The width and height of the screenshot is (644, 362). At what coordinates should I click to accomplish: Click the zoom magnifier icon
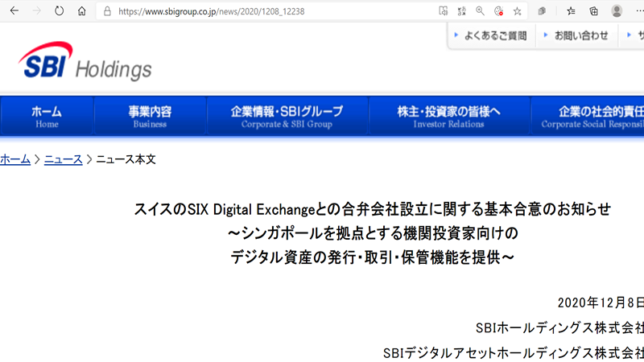tap(480, 11)
